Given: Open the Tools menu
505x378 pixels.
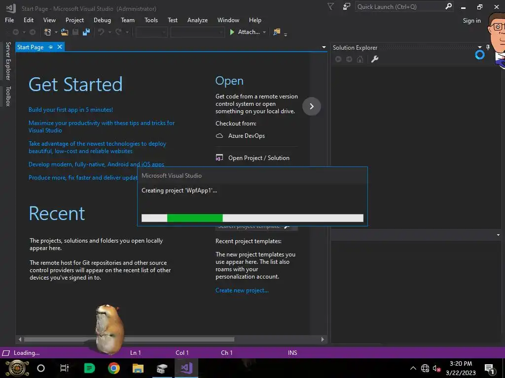Looking at the screenshot, I should [x=151, y=20].
